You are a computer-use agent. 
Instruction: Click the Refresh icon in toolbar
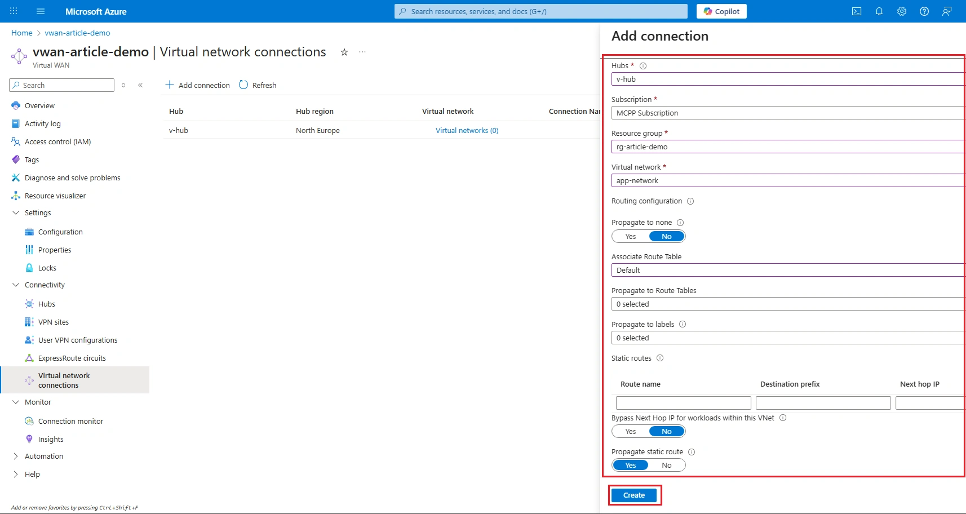243,85
